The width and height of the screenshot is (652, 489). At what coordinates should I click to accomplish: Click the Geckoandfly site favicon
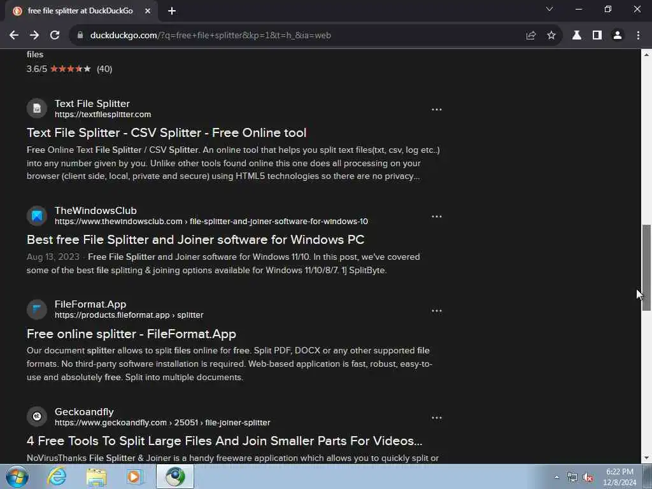pyautogui.click(x=37, y=416)
